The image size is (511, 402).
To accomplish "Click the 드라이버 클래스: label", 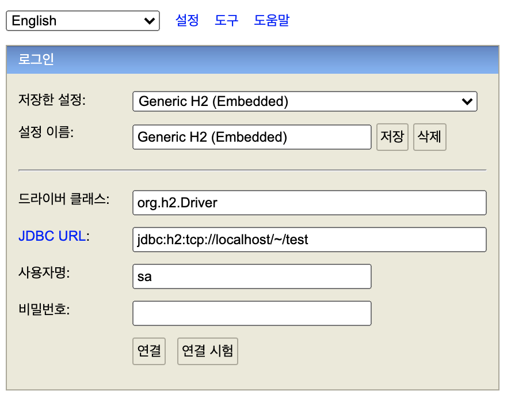I will click(64, 199).
